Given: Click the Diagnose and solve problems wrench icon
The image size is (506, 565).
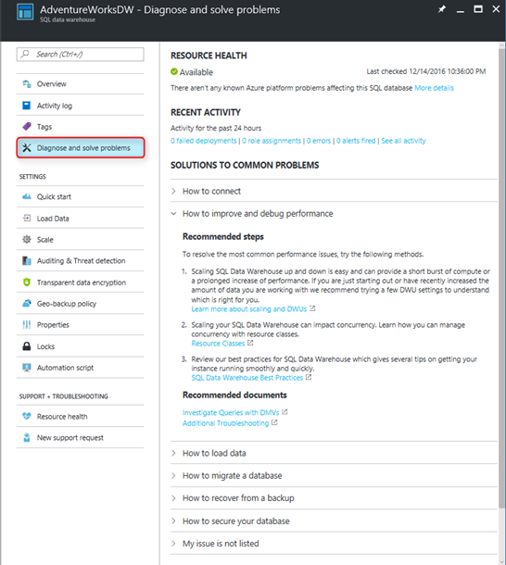Looking at the screenshot, I should coord(27,148).
